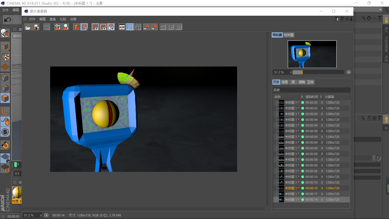Click the Save image floppy icon
Viewport: 389px width, 219px height.
coord(36,27)
